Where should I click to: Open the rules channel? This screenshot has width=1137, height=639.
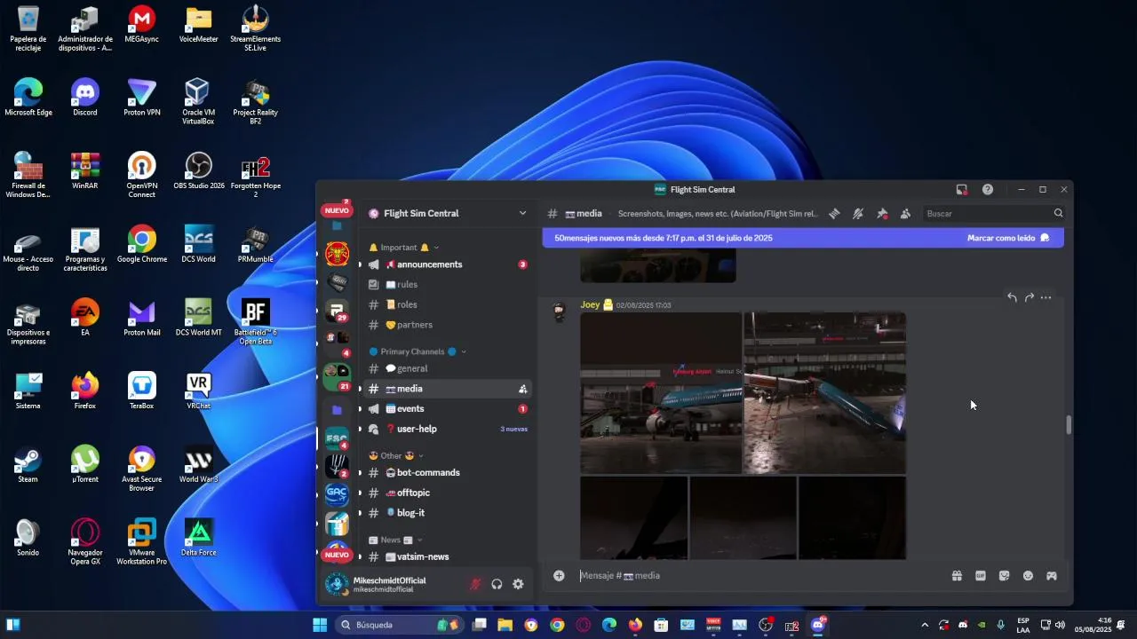point(448,285)
